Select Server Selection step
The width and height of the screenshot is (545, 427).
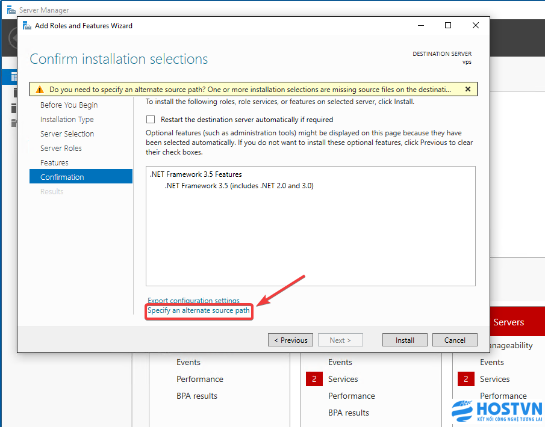pyautogui.click(x=67, y=134)
